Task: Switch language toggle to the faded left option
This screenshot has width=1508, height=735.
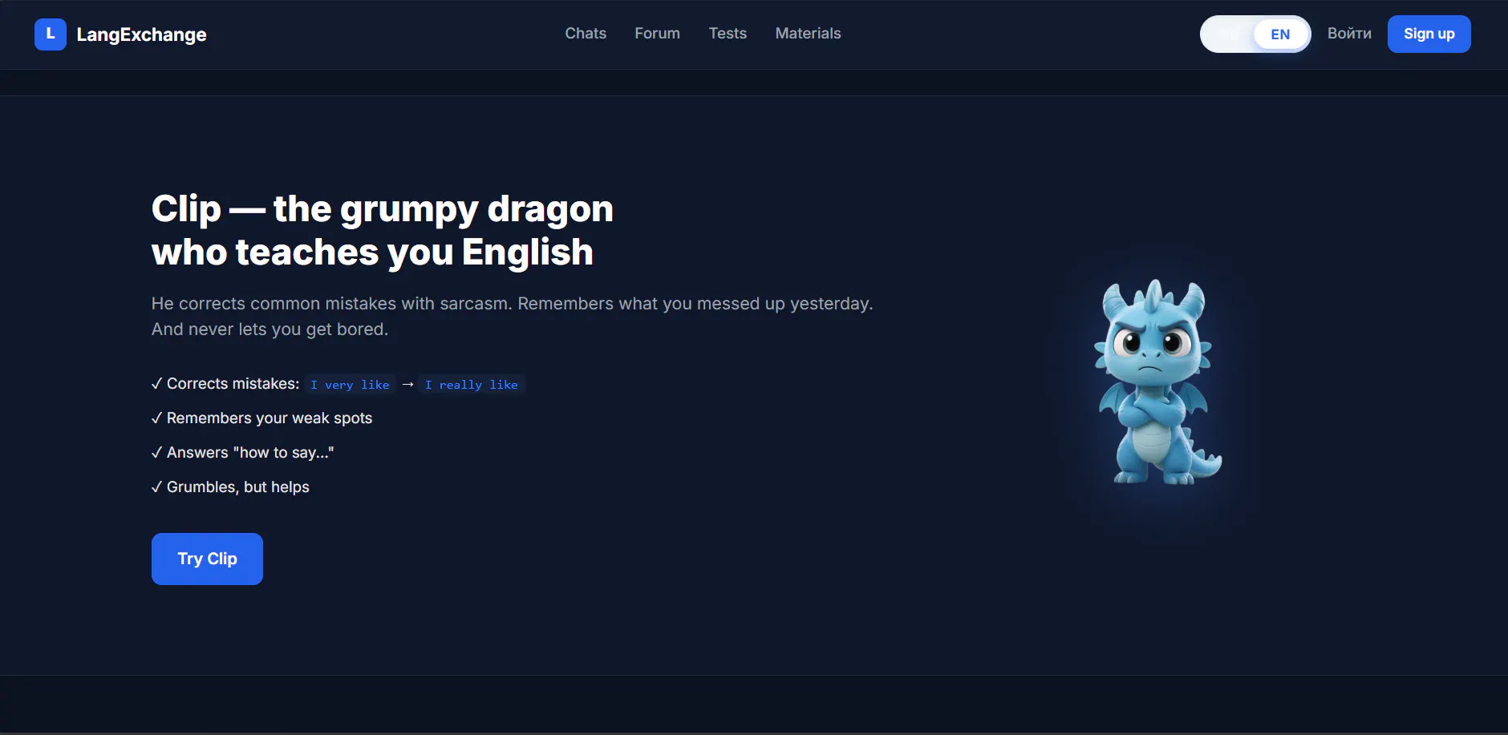Action: pyautogui.click(x=1228, y=34)
